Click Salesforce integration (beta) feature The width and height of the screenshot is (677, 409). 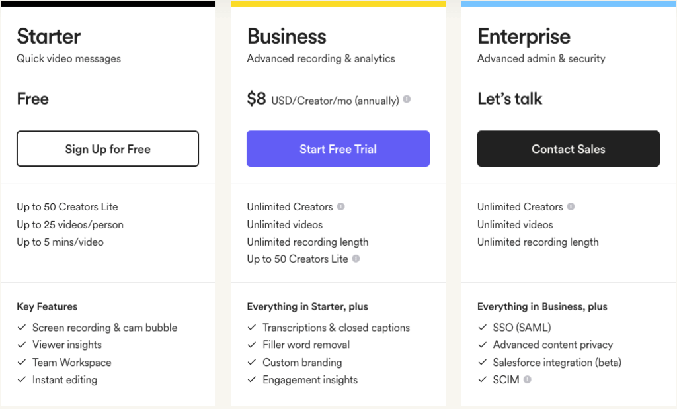(557, 362)
